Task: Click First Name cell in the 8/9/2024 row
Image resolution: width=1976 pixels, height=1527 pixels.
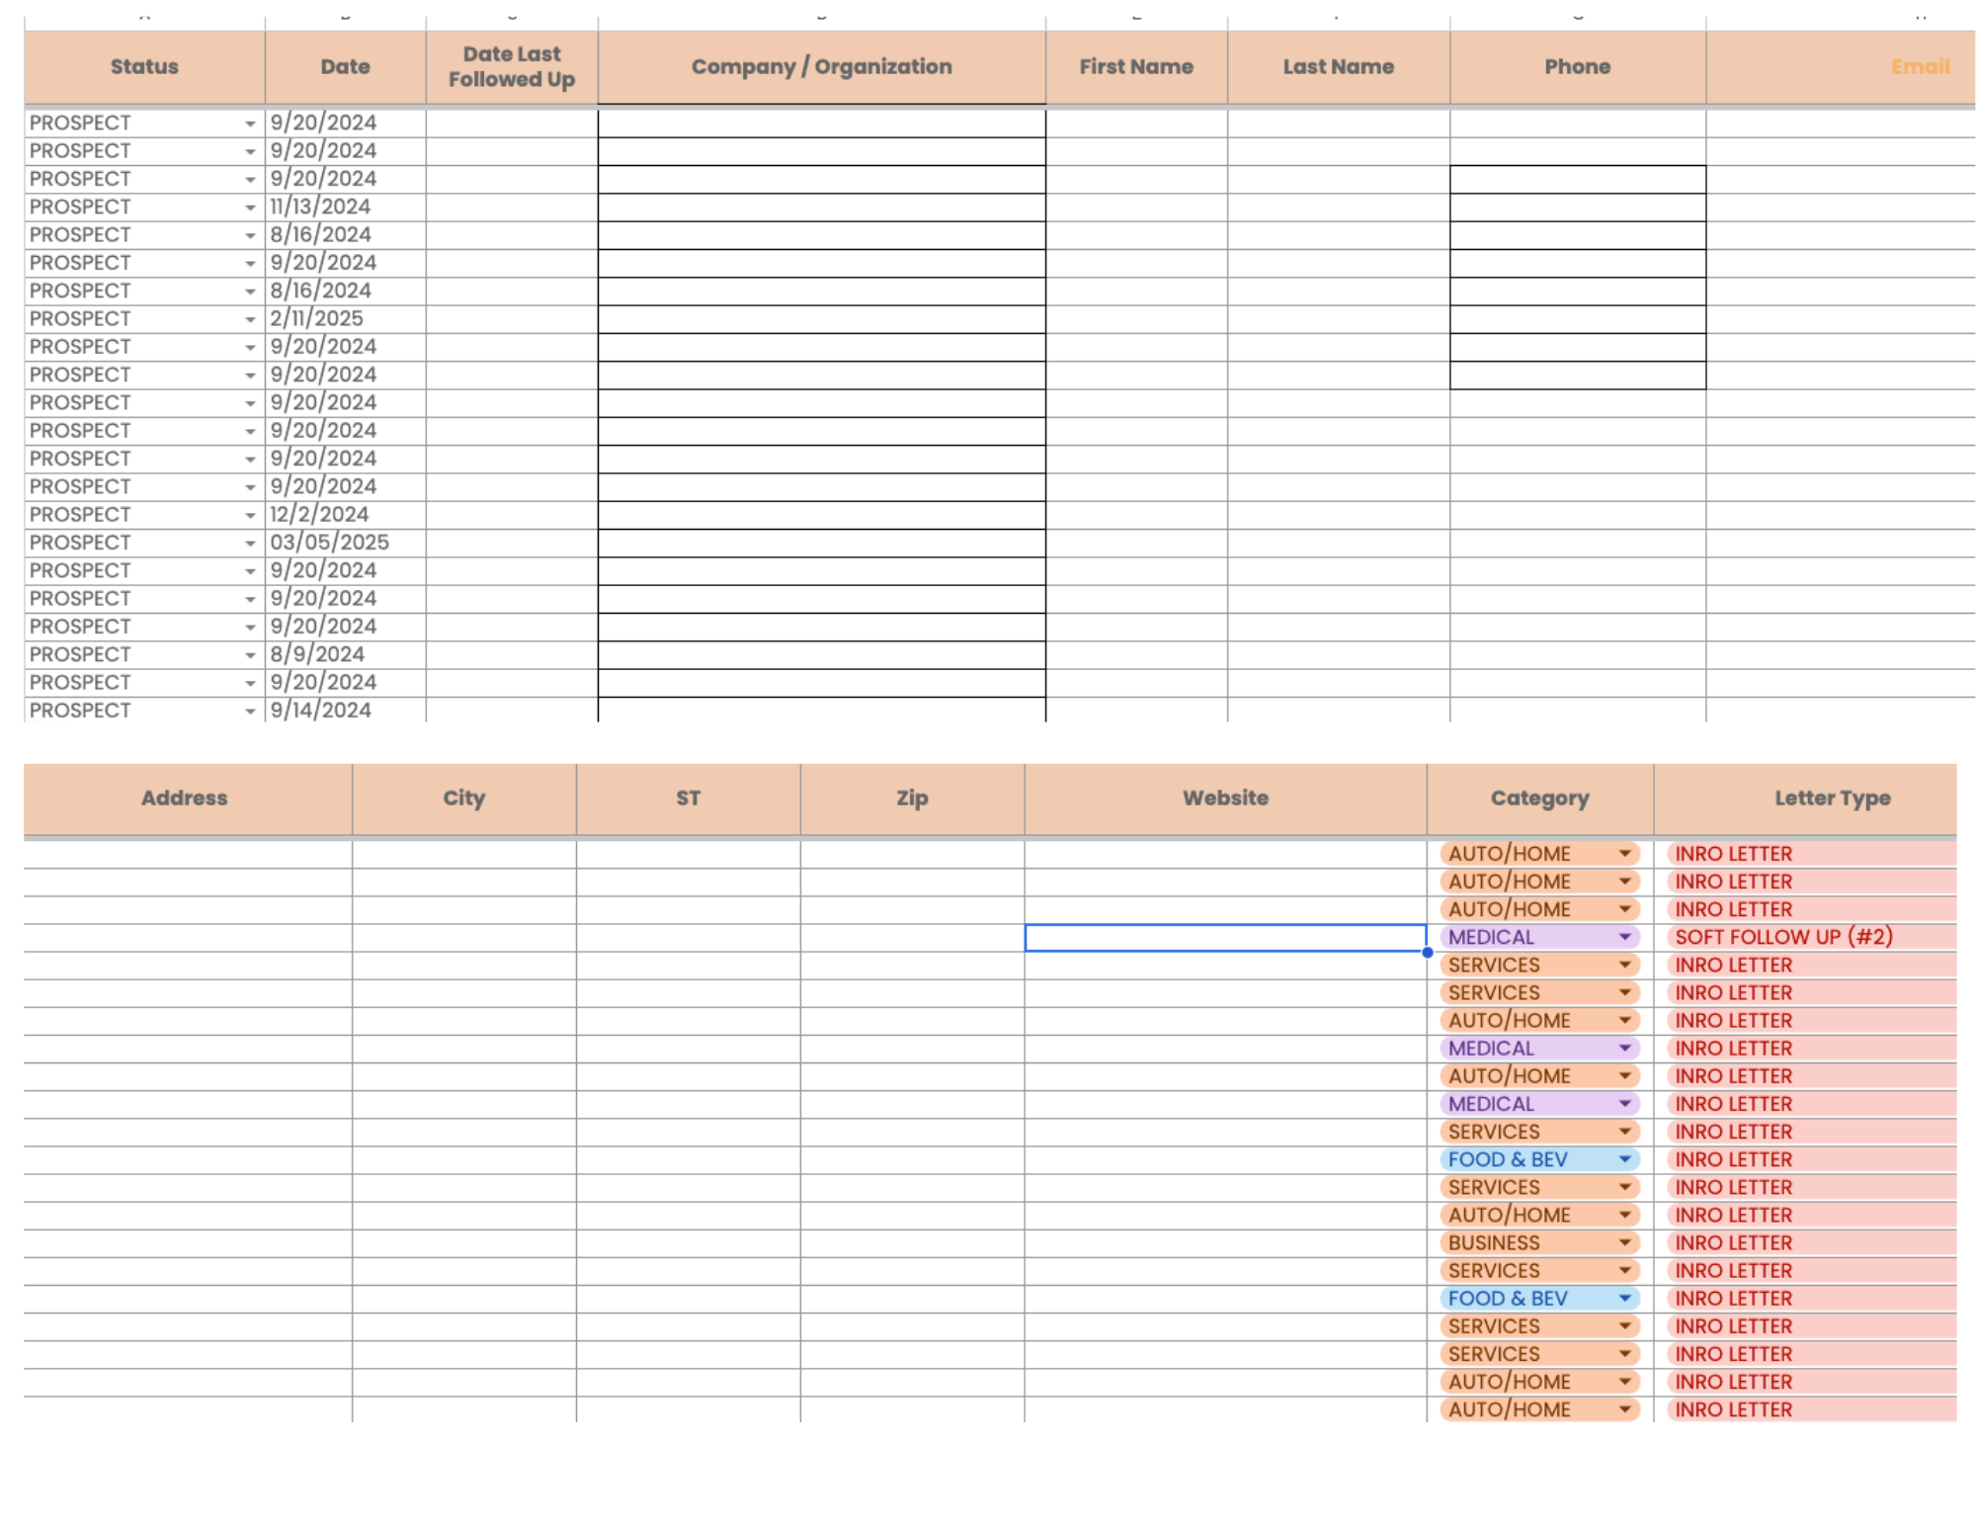Action: coord(1136,654)
